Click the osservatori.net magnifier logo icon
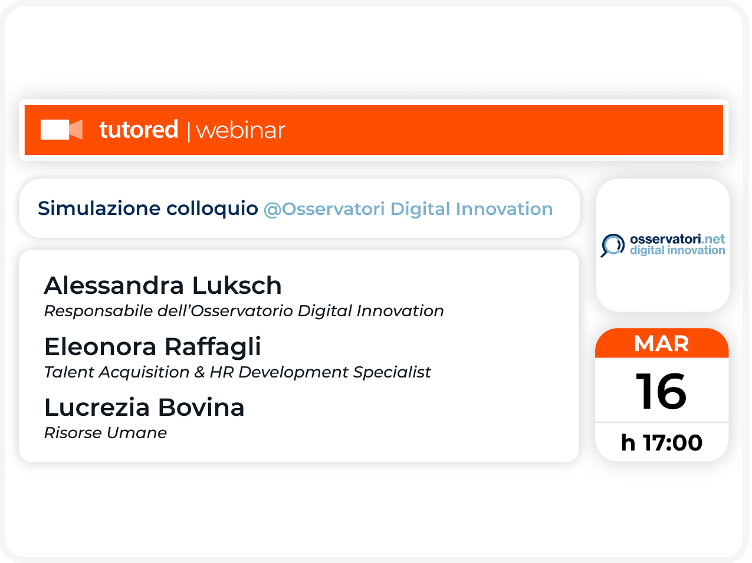Image resolution: width=752 pixels, height=563 pixels. point(613,245)
